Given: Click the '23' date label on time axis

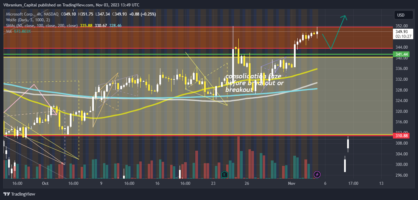Looking at the screenshot, I should click(213, 183).
